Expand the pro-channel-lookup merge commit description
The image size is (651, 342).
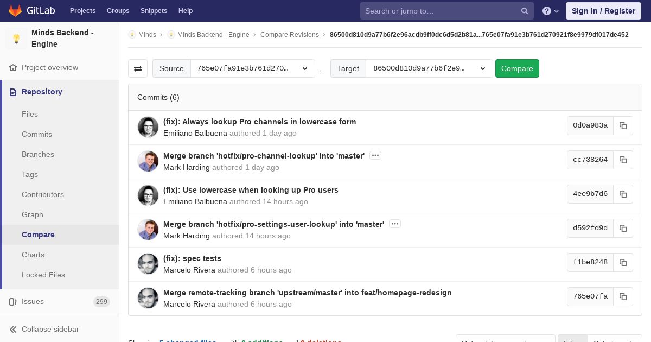tap(375, 156)
